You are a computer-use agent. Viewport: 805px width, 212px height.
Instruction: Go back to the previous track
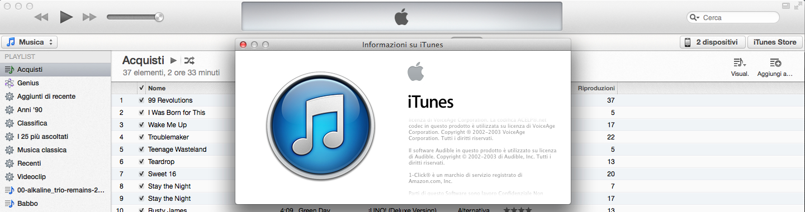pos(41,17)
